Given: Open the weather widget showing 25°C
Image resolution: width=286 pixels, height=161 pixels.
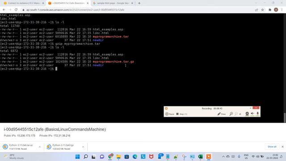Looking at the screenshot, I should pos(14,157).
